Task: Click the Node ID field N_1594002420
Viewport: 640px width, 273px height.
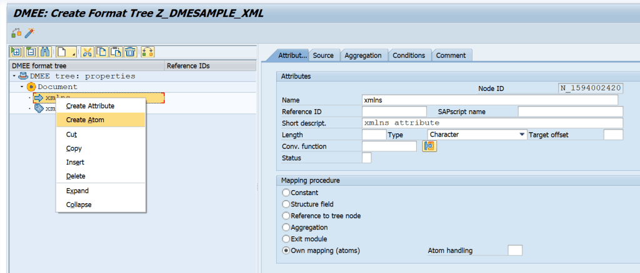Action: point(590,89)
